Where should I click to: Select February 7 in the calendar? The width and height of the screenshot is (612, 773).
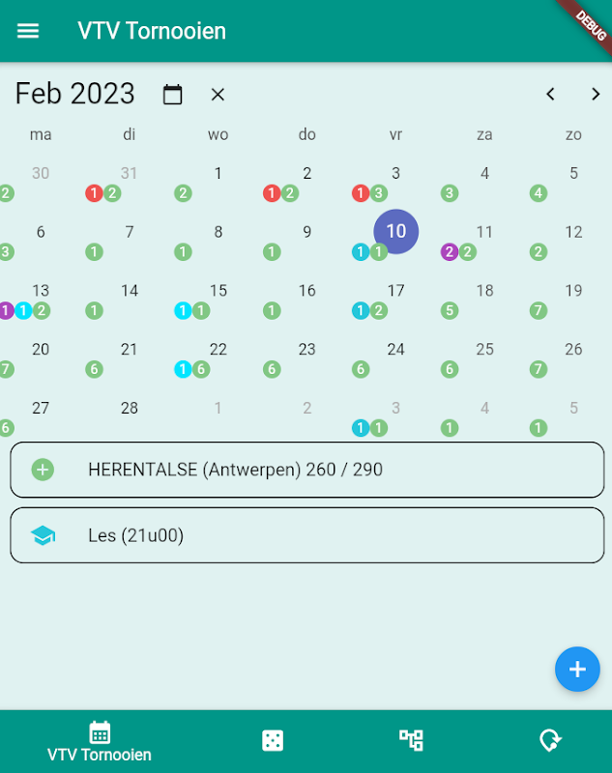tap(130, 232)
